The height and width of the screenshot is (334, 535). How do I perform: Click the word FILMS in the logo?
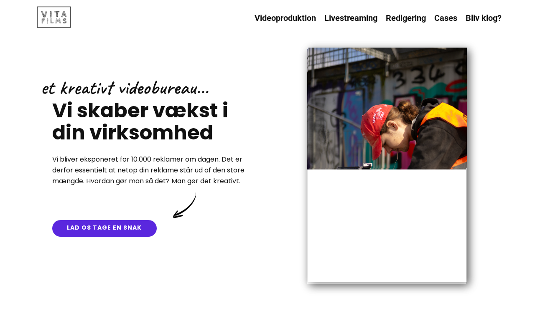click(54, 21)
